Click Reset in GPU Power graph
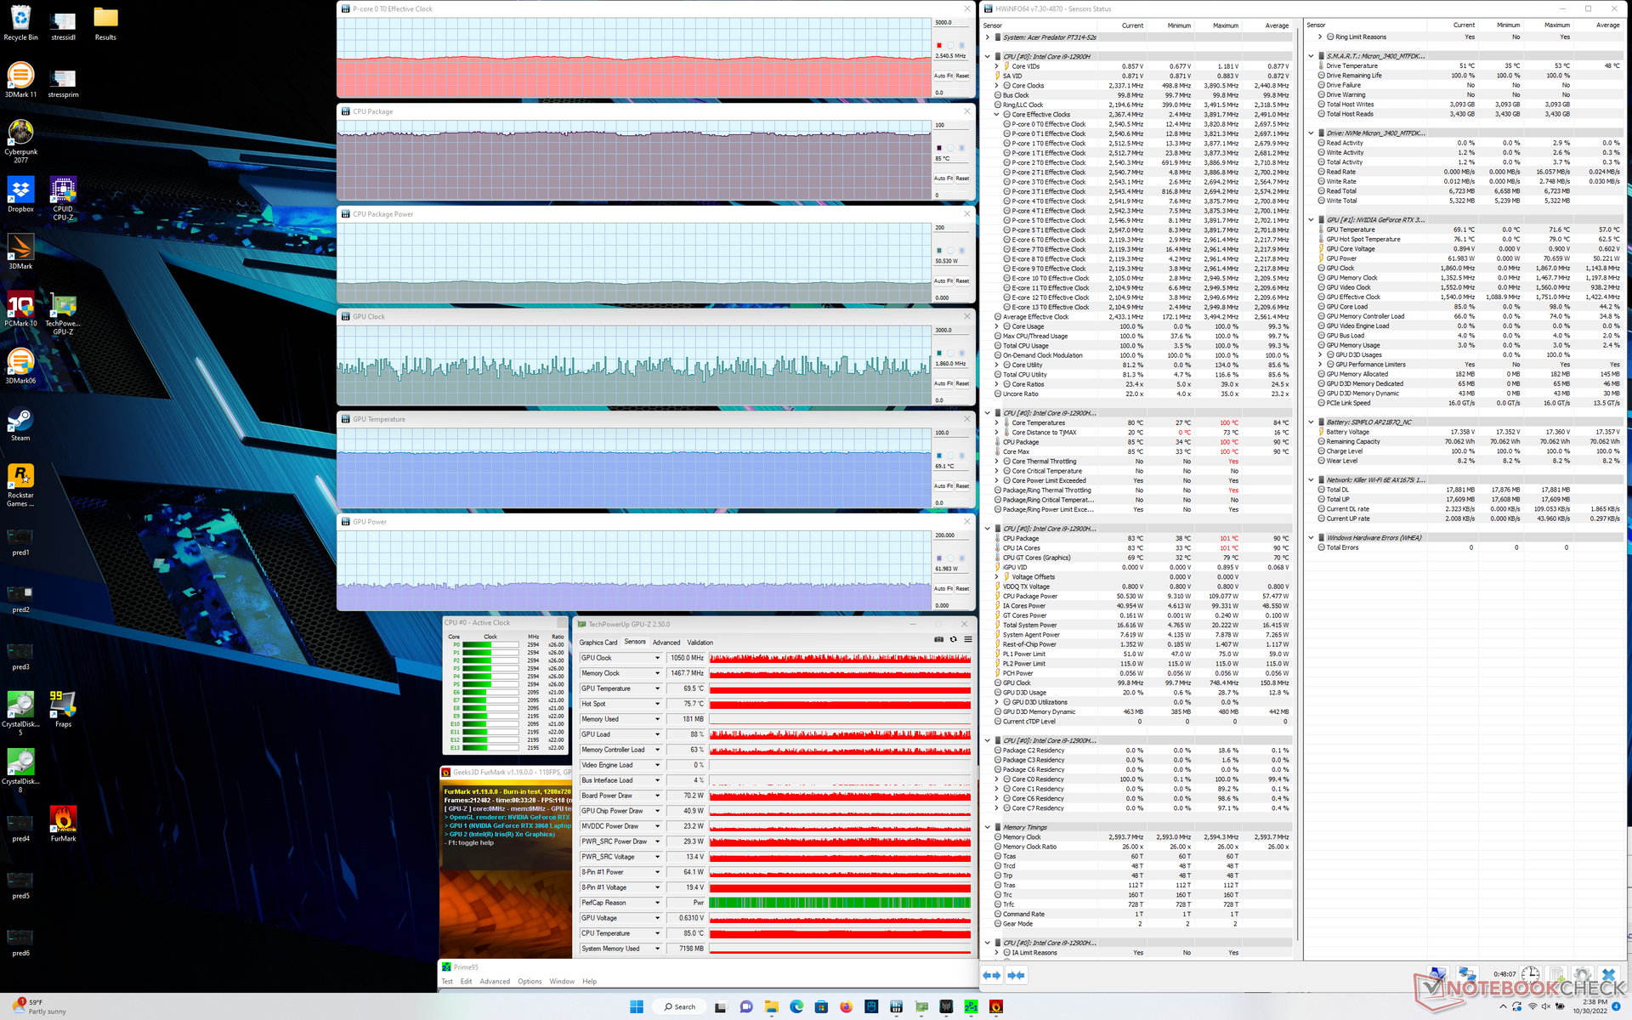Screen dimensions: 1632x1020 click(x=962, y=589)
